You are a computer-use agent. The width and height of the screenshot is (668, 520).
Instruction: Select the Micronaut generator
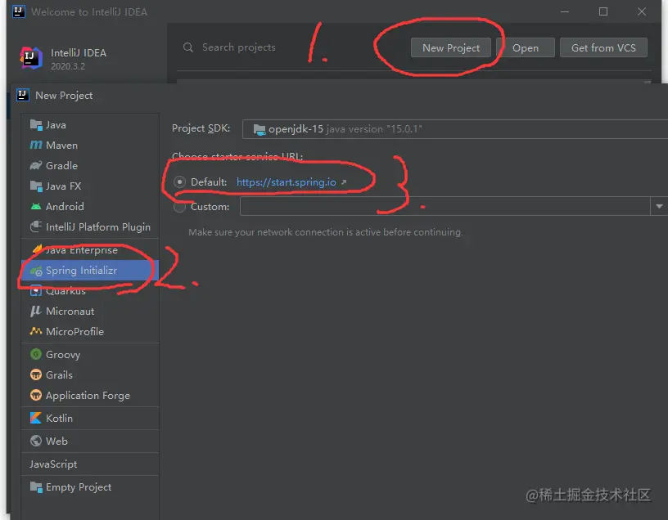coord(69,311)
